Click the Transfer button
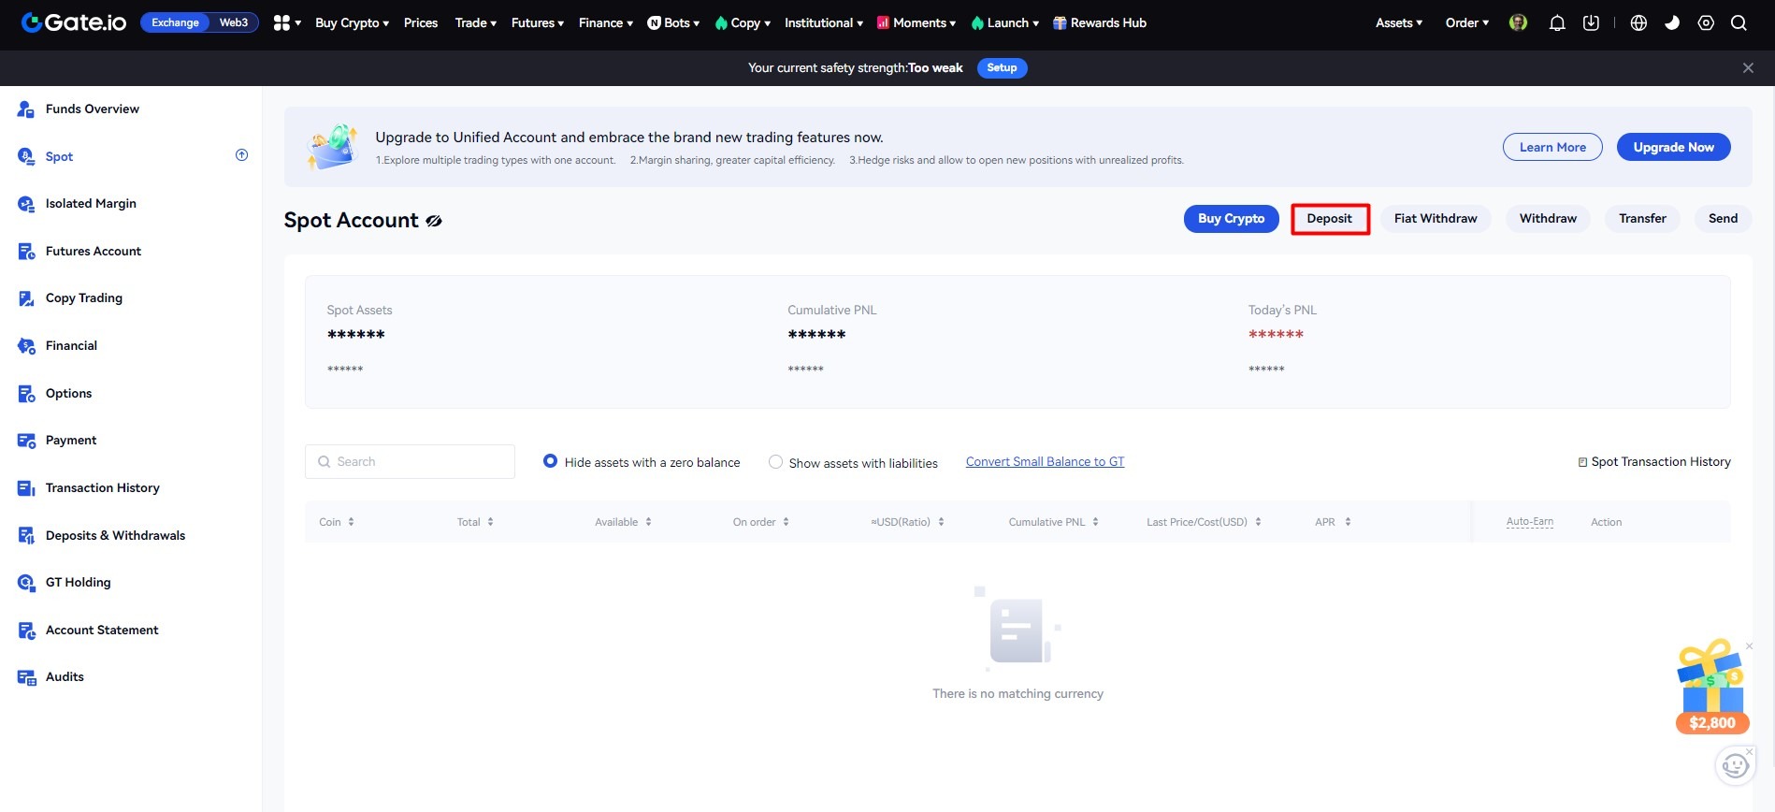The height and width of the screenshot is (812, 1775). (1642, 219)
